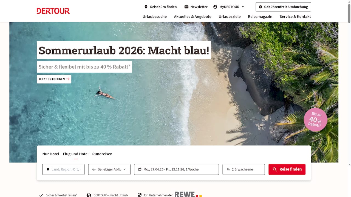This screenshot has width=351, height=197.
Task: Click the Reise finden button
Action: pyautogui.click(x=287, y=169)
